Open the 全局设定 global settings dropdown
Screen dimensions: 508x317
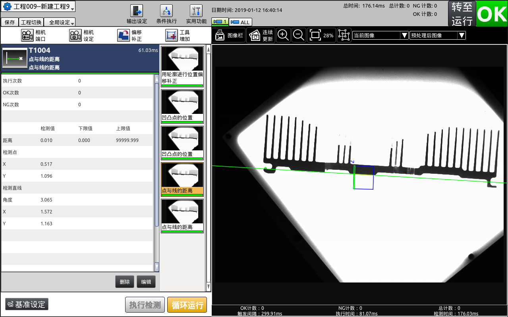60,22
